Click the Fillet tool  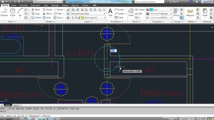click(58, 14)
